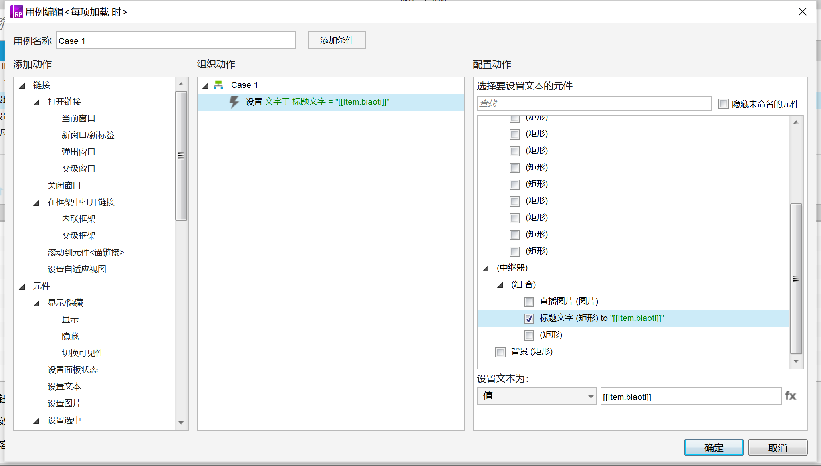The width and height of the screenshot is (821, 466).
Task: Click the Axure RP logo icon
Action: click(16, 12)
